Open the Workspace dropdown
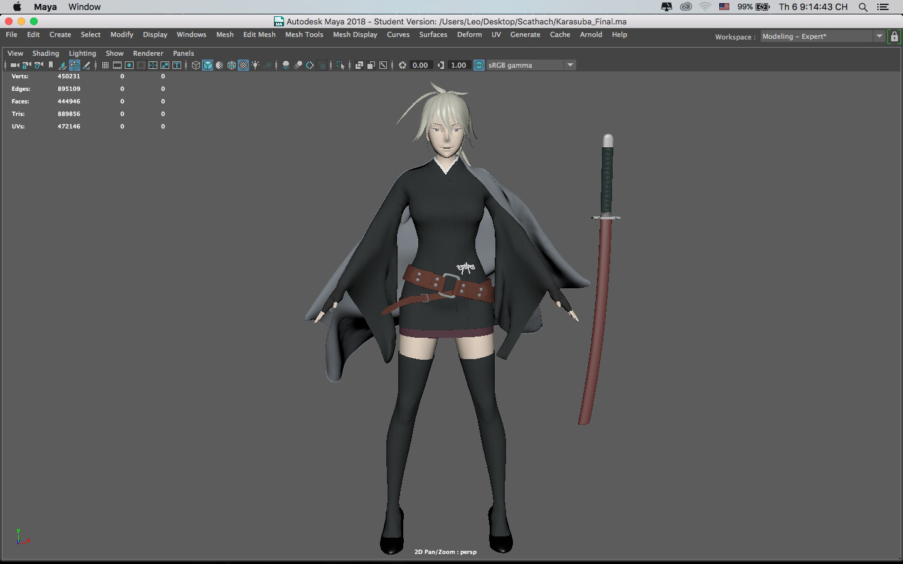Screen dimensions: 903x564 coord(823,36)
